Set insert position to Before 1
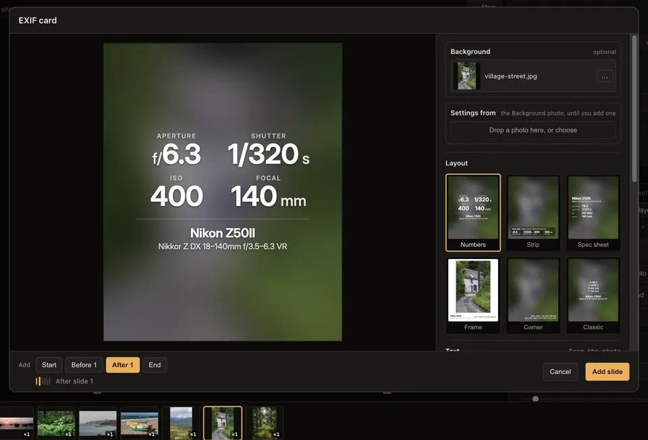The width and height of the screenshot is (648, 440). point(84,365)
